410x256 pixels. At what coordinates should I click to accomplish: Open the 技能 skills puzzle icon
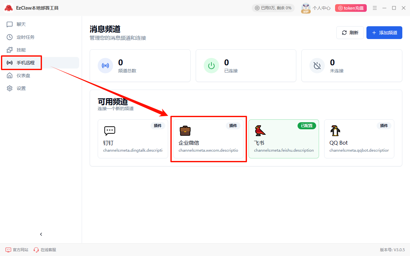point(10,50)
